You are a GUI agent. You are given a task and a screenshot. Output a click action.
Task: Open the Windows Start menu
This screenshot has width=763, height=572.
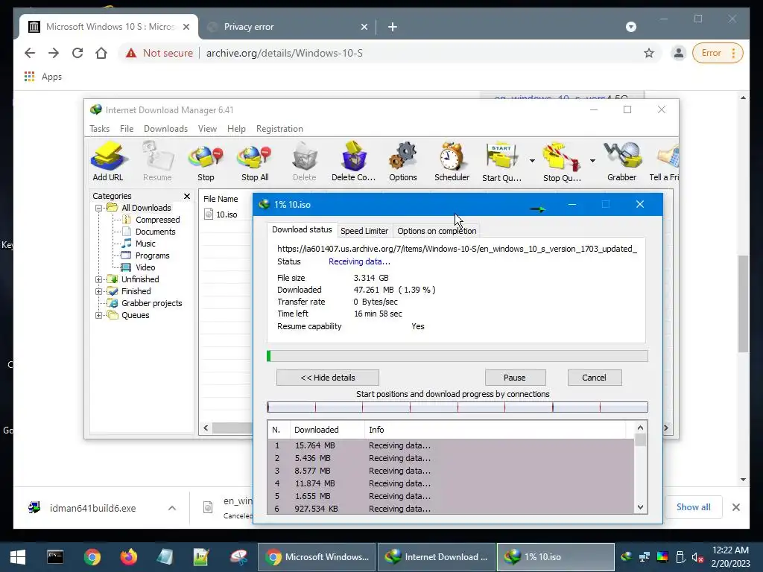[18, 557]
